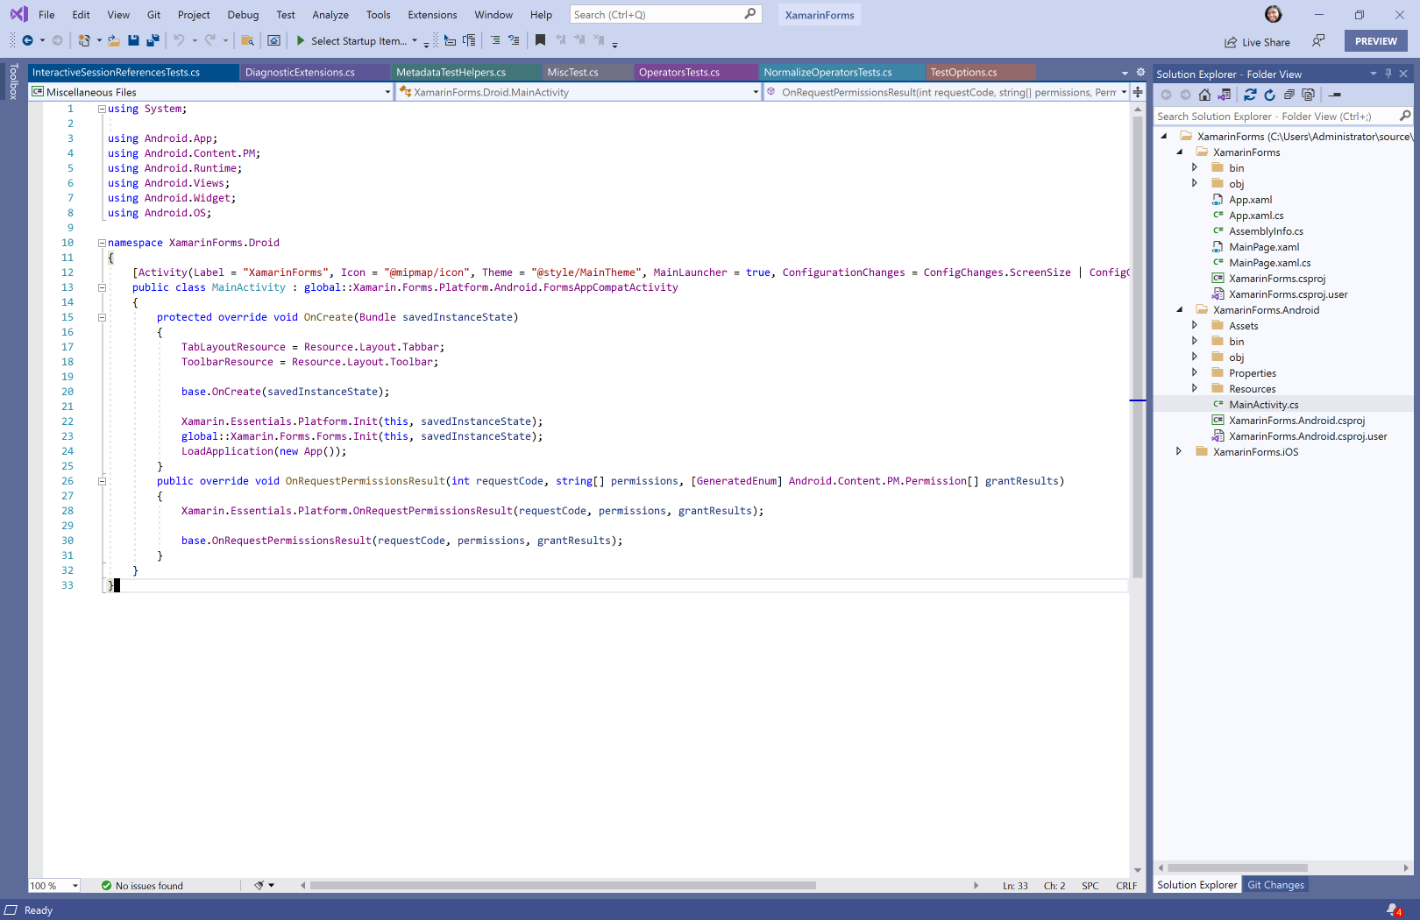Toggle Show All Files in Solution Explorer
The height and width of the screenshot is (920, 1420).
pyautogui.click(x=1308, y=95)
